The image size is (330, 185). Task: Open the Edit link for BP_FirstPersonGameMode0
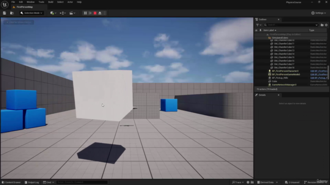tap(319, 75)
